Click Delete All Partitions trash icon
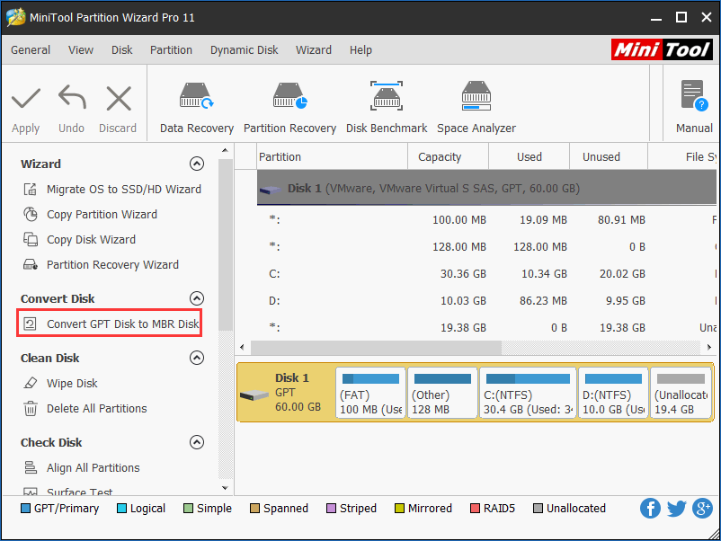The height and width of the screenshot is (541, 721). click(x=31, y=408)
